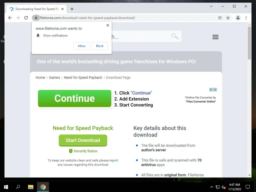
Task: Open Need for Speed Payback breadcrumb
Action: point(83,77)
